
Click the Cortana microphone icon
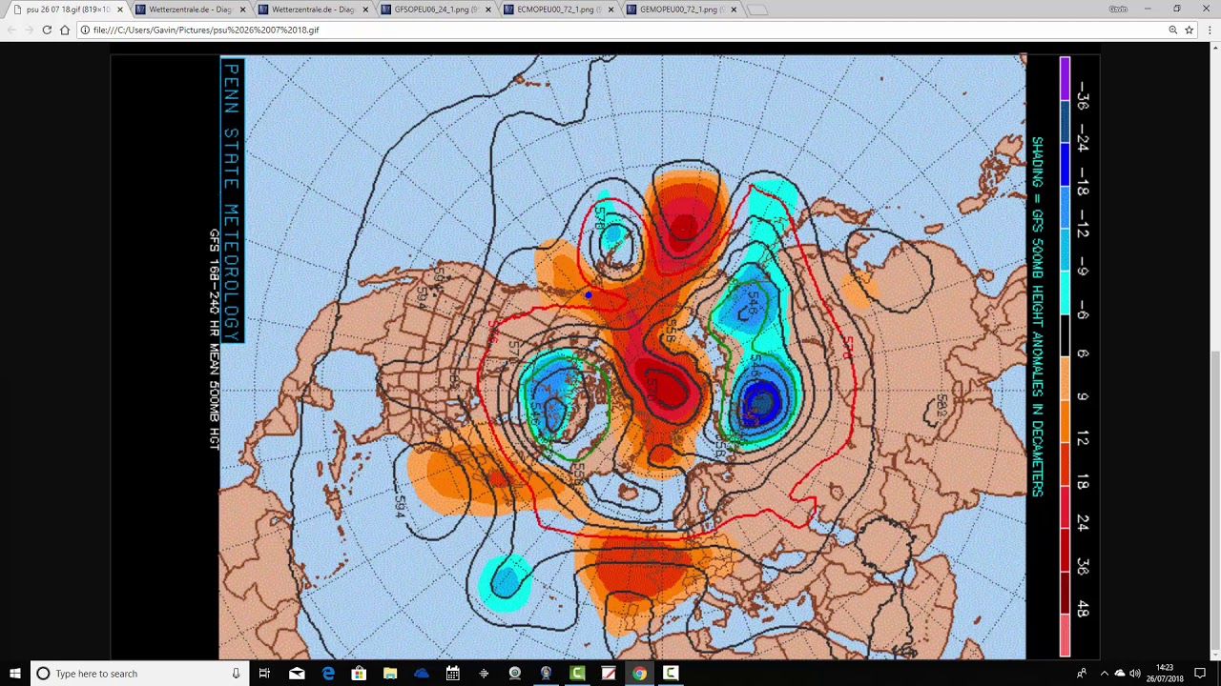pyautogui.click(x=236, y=674)
